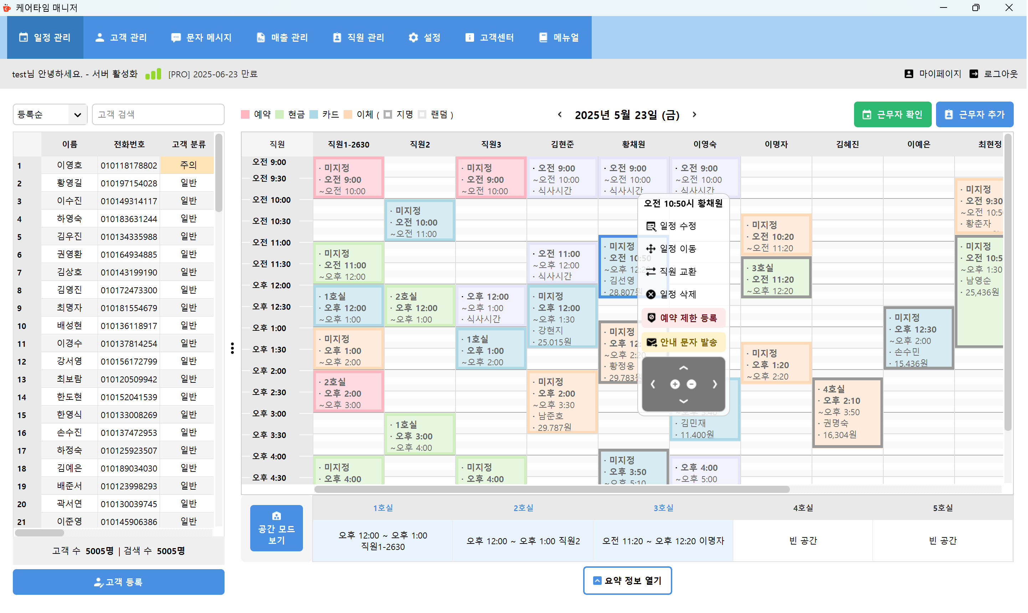
Task: Select the 예약 제한 등록 shield icon
Action: [x=652, y=317]
